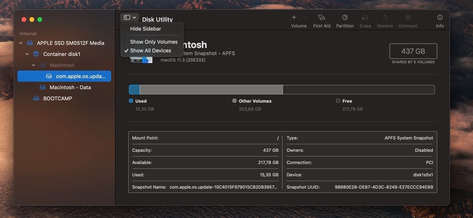Click the macOS 11.3 (20E232) text
Screen dimensions: 473x218
click(183, 60)
